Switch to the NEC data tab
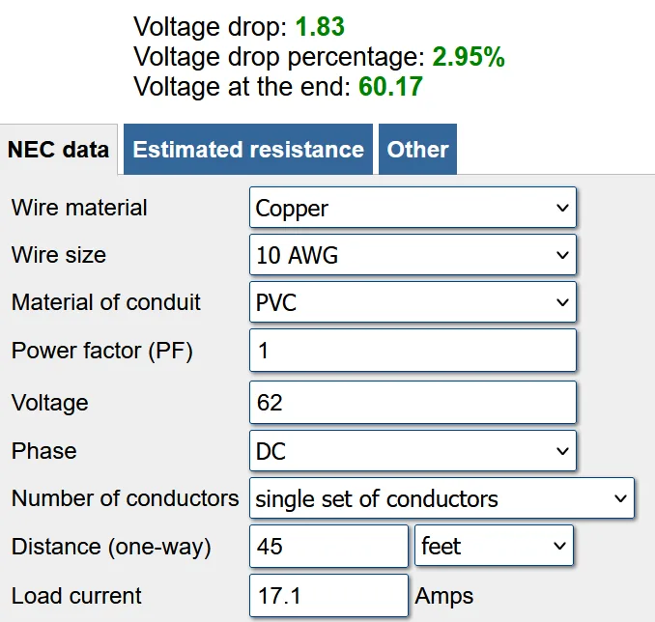 point(59,150)
